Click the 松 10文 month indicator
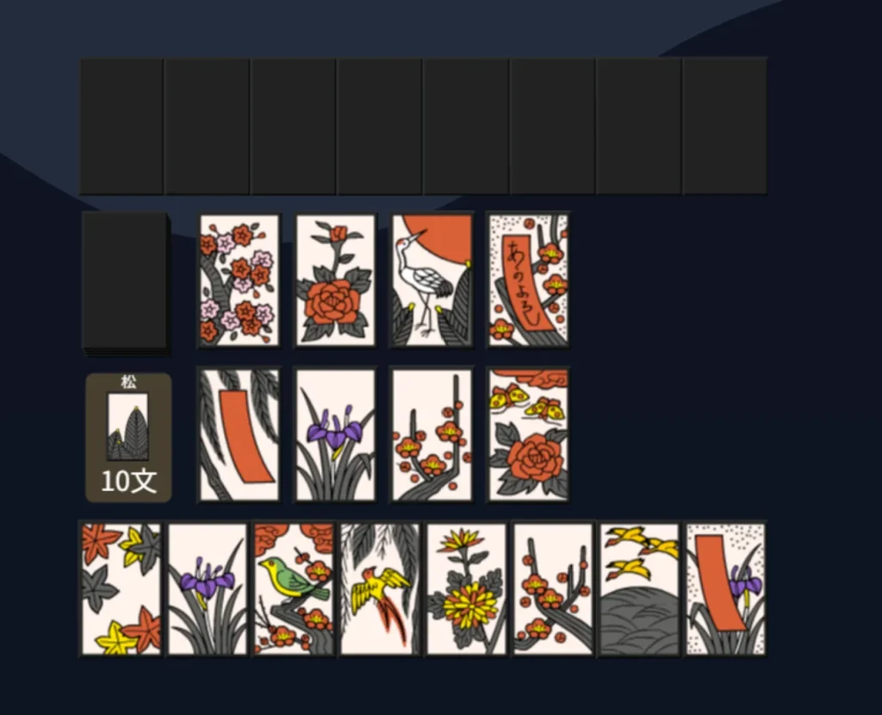The width and height of the screenshot is (882, 715). click(x=128, y=437)
